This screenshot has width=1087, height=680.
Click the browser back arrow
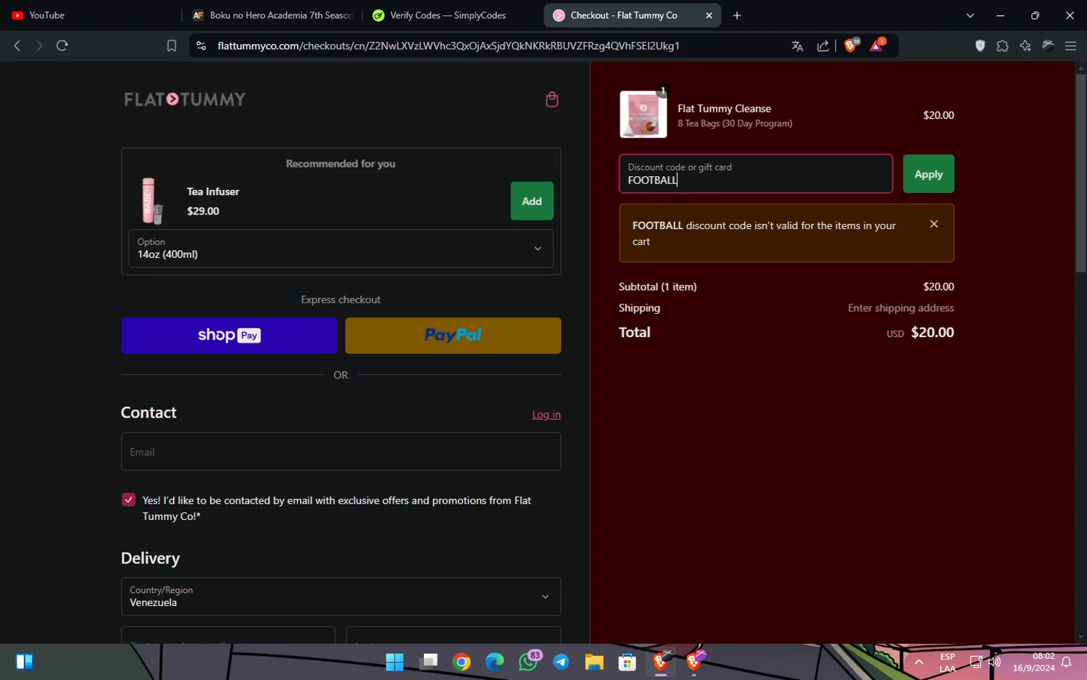[x=17, y=46]
